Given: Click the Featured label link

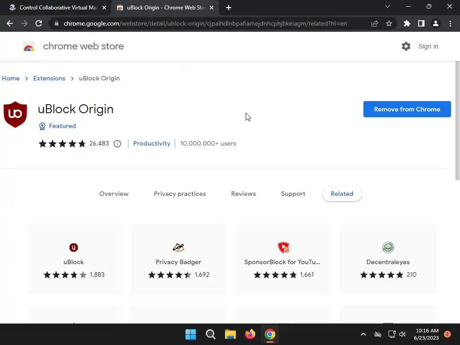Looking at the screenshot, I should [x=62, y=126].
